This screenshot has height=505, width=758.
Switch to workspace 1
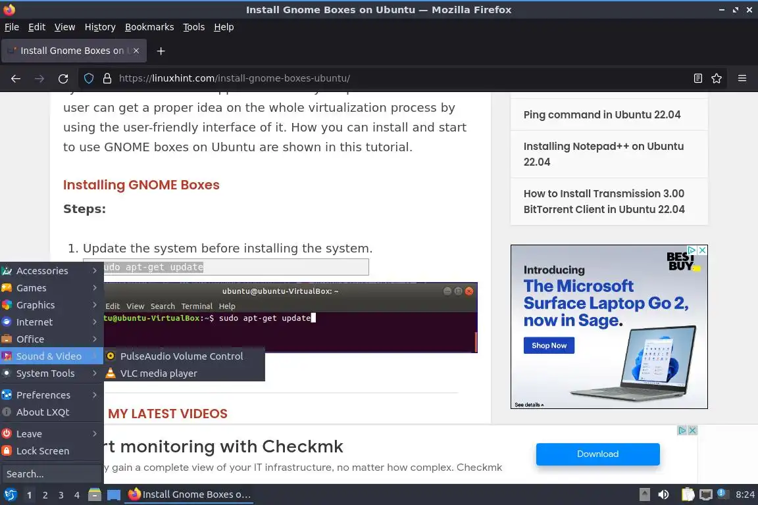(x=30, y=495)
